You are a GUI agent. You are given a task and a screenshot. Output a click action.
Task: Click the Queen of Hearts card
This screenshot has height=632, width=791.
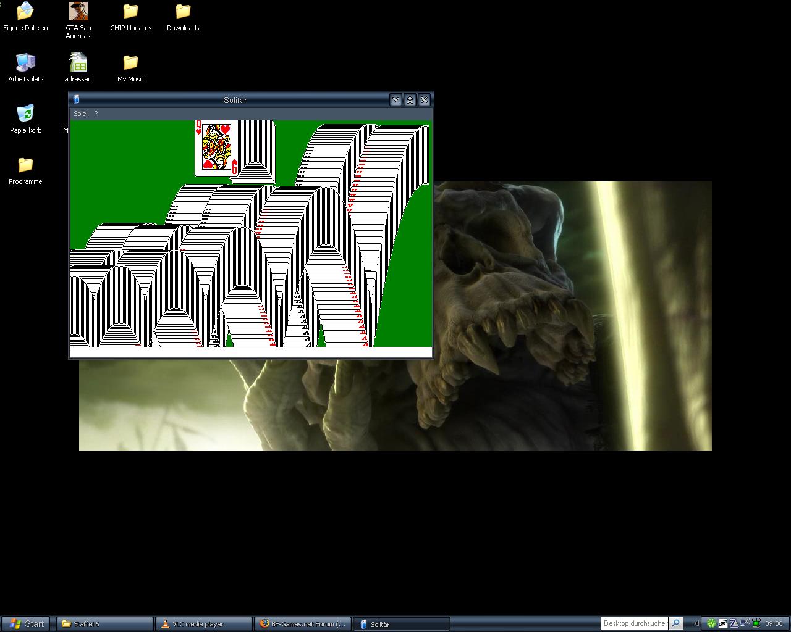pos(216,148)
